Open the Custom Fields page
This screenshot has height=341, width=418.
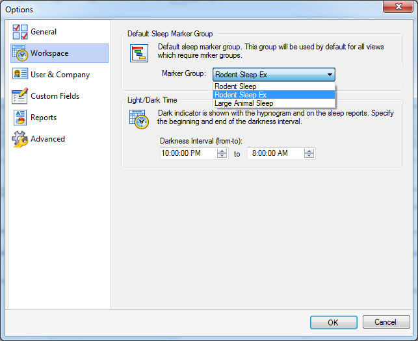[x=59, y=96]
